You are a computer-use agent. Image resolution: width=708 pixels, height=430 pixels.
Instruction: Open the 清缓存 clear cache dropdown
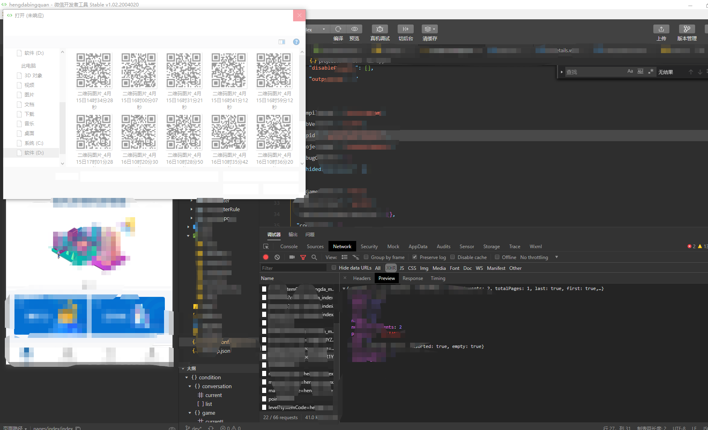[430, 29]
